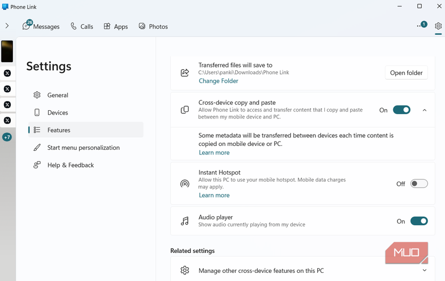445x281 pixels.
Task: Click the Open folder button
Action: point(406,73)
